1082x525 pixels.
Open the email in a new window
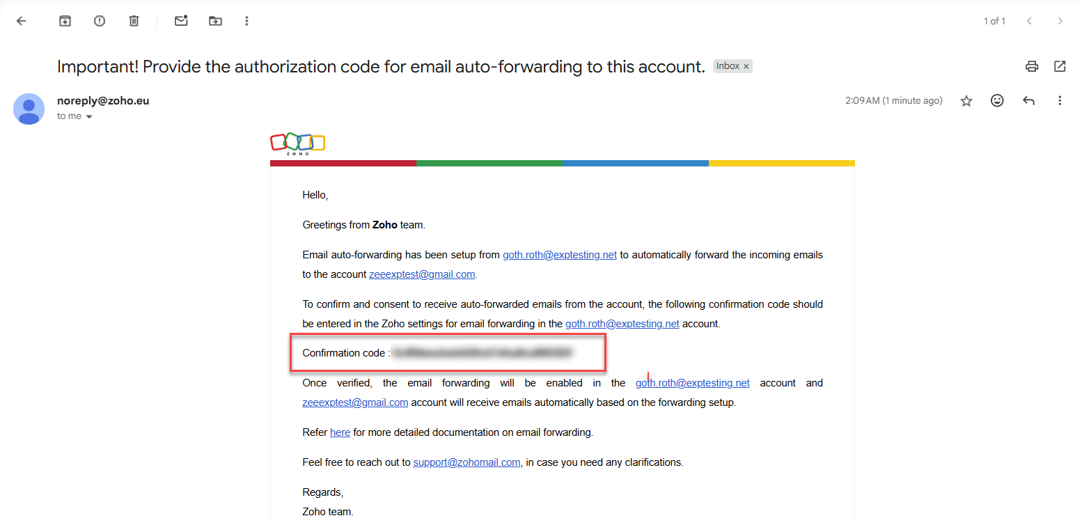click(x=1060, y=67)
